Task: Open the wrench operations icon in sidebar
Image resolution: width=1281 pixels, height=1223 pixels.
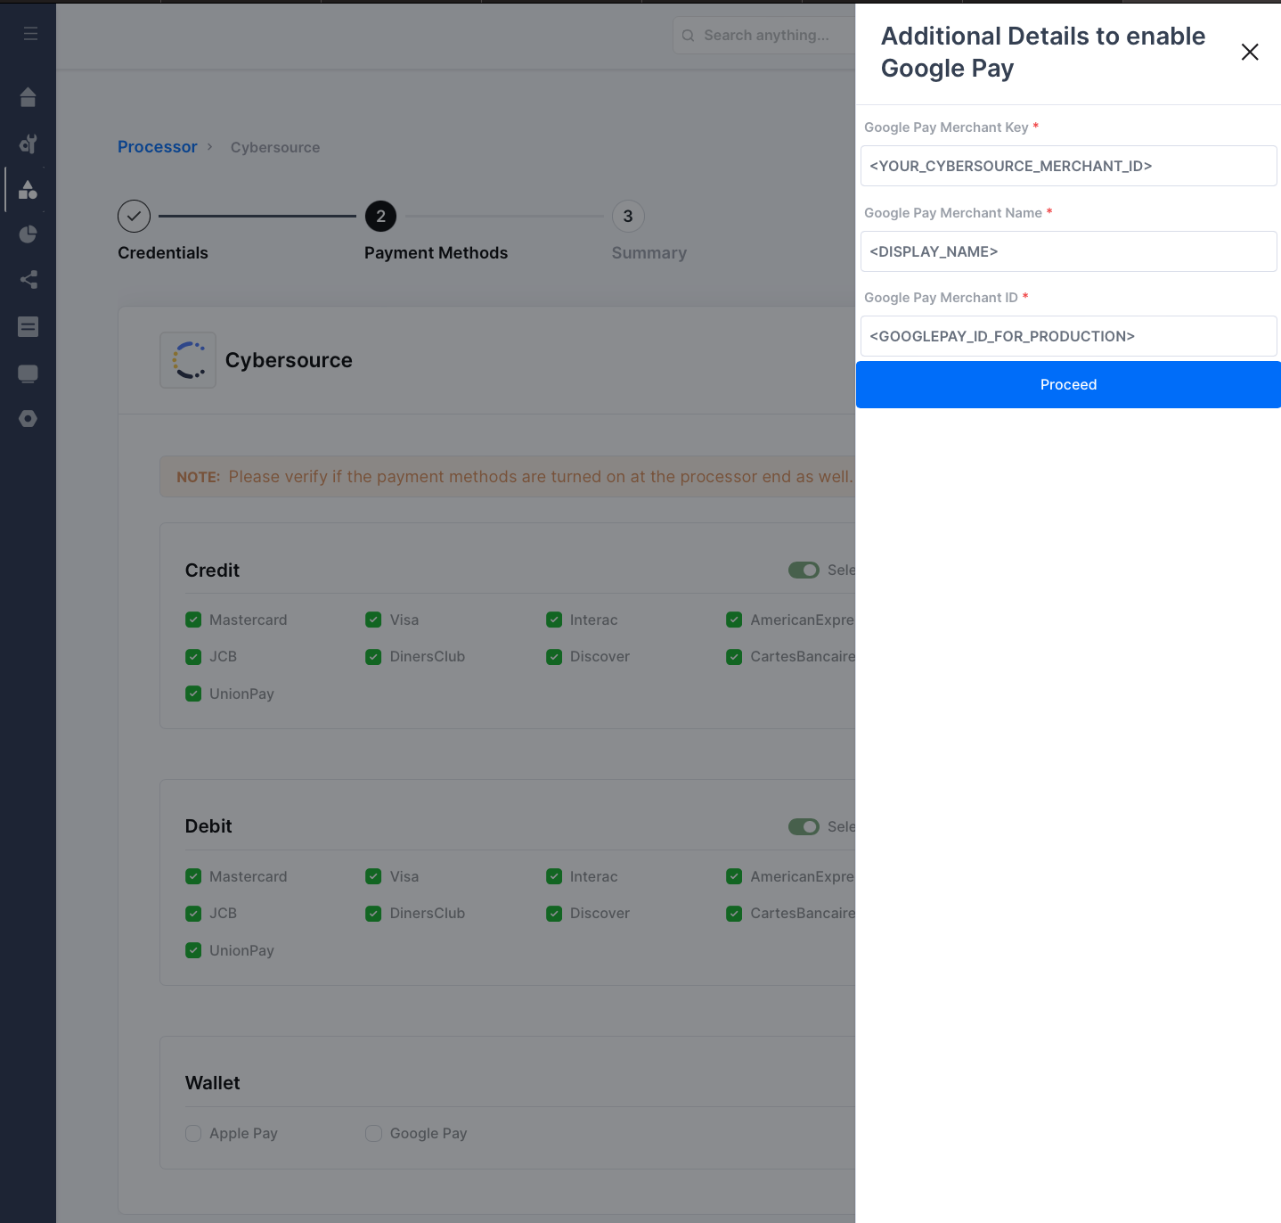Action: click(28, 144)
